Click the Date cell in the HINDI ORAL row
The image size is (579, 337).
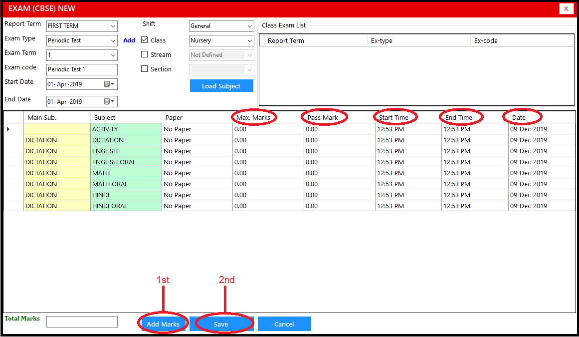542,206
